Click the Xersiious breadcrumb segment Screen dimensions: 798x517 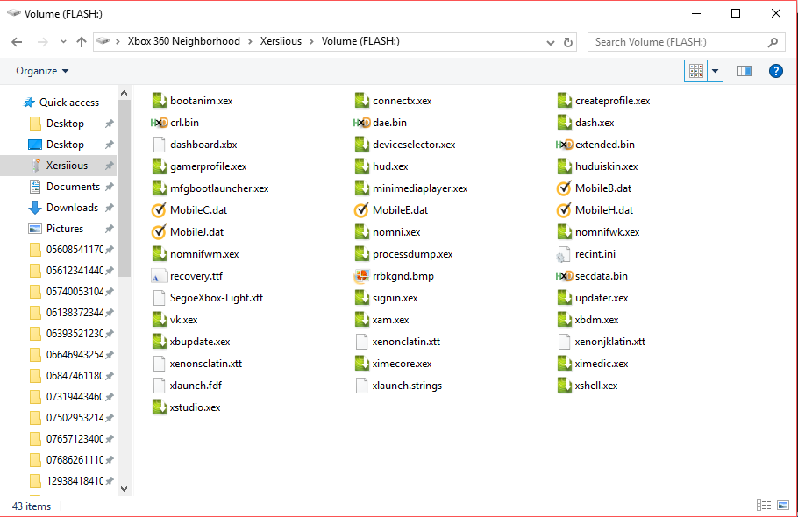pos(281,41)
